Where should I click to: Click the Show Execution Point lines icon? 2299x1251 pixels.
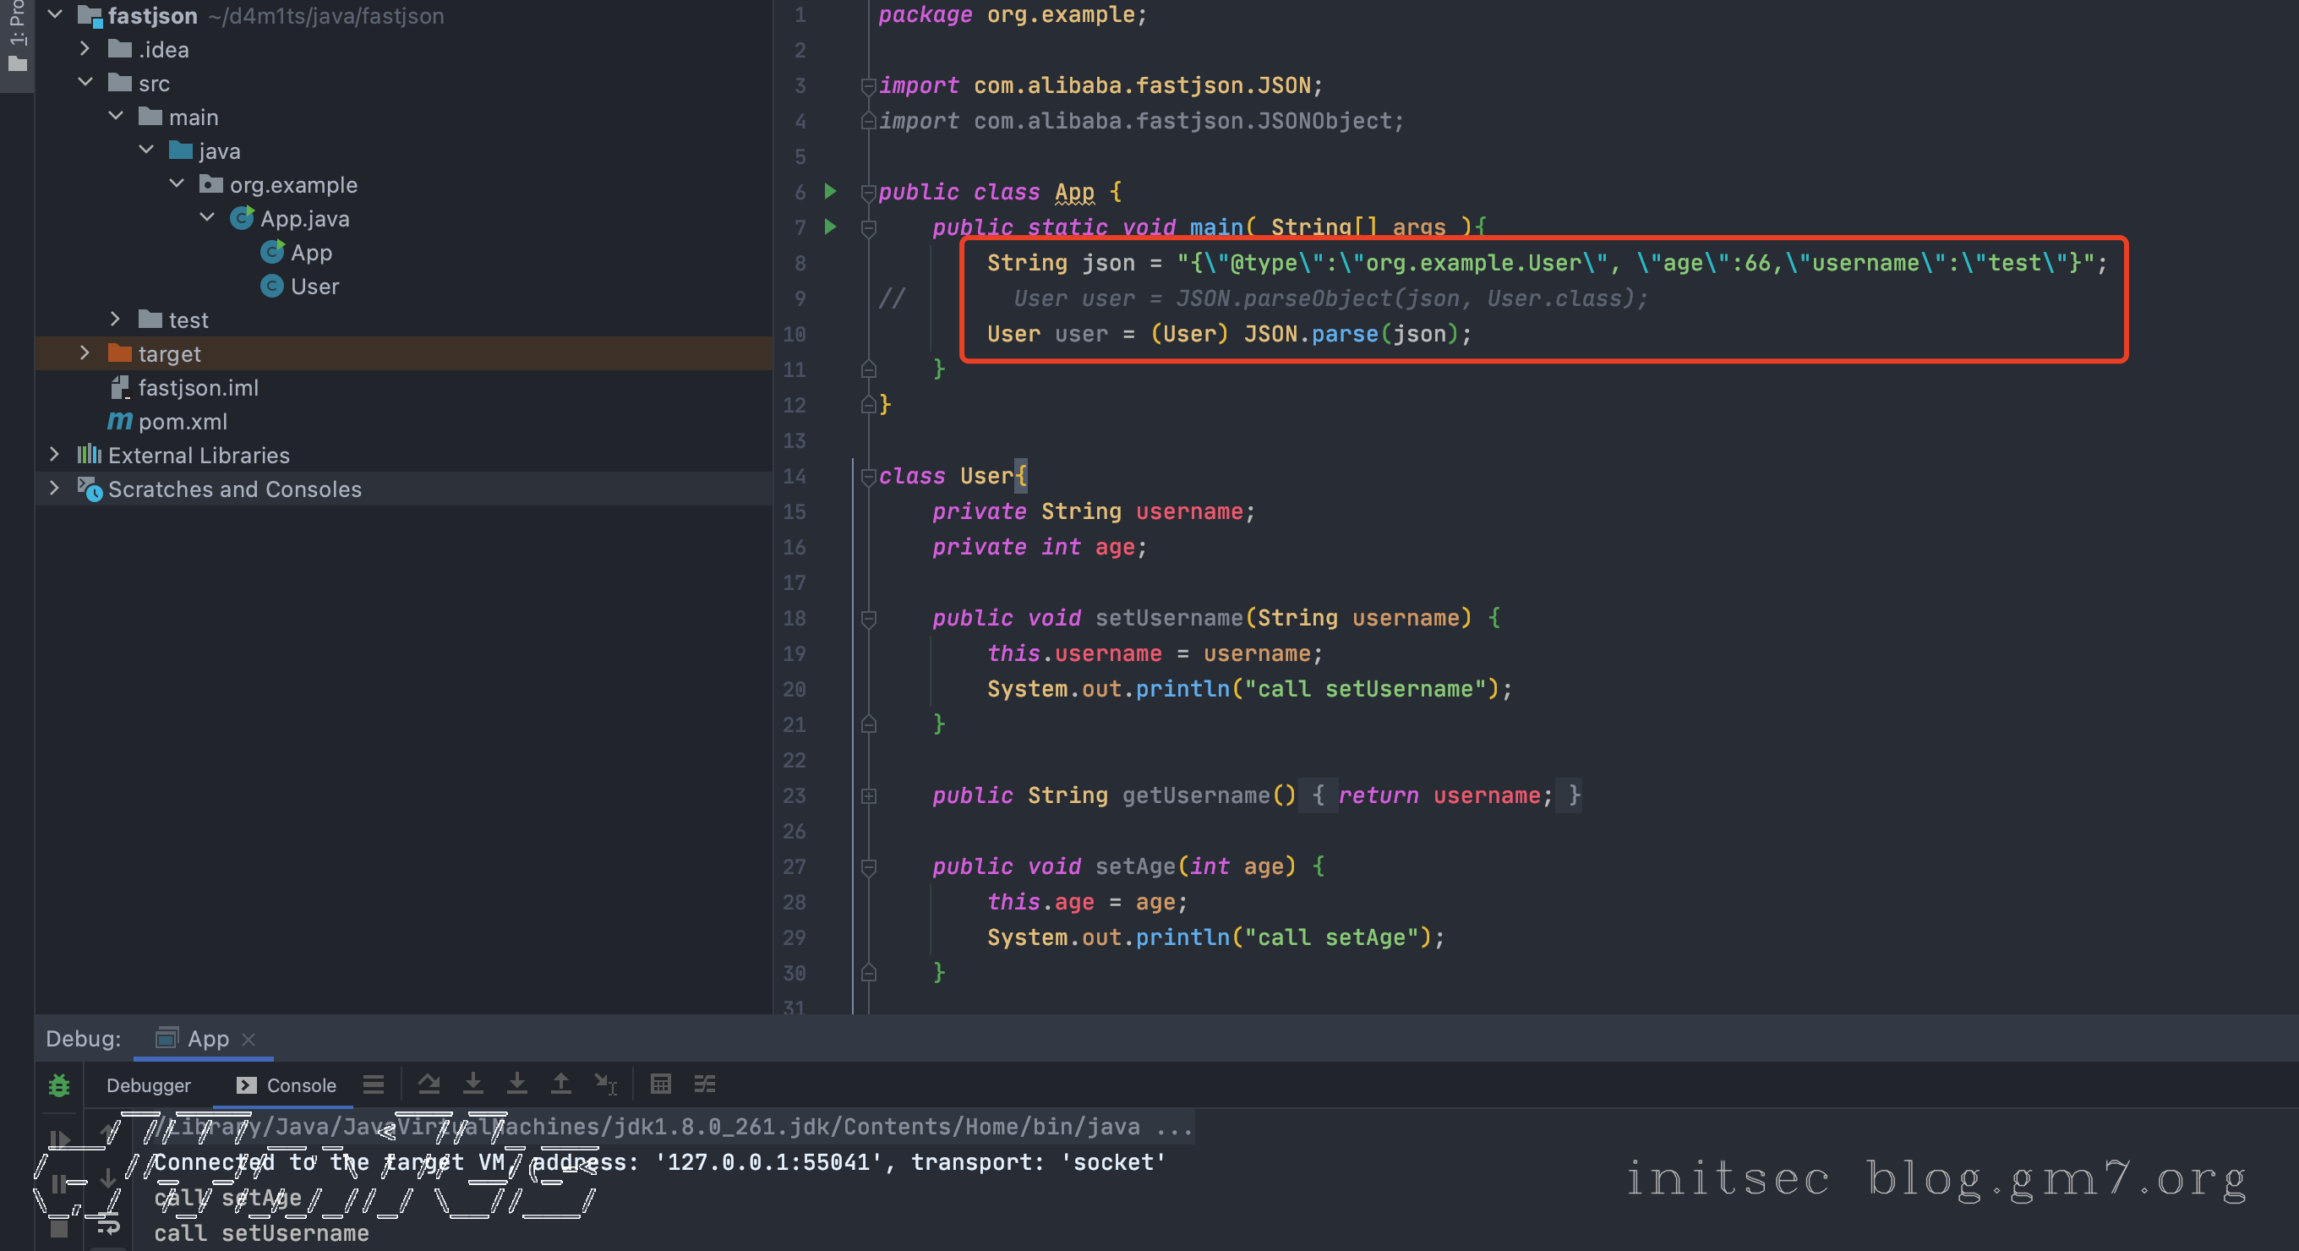coord(373,1084)
